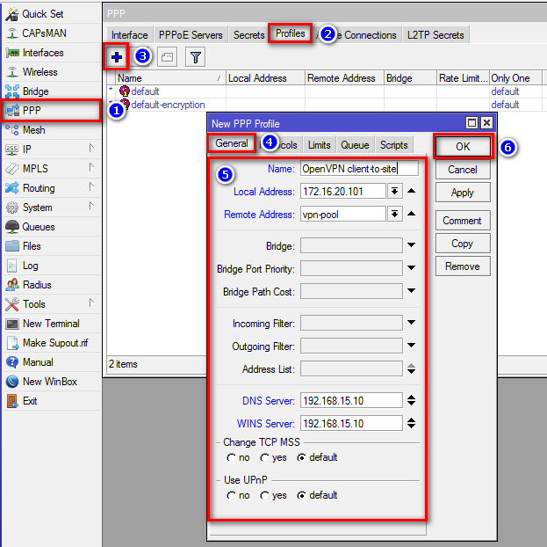547x547 pixels.
Task: Open Interfaces in the sidebar
Action: (x=52, y=53)
